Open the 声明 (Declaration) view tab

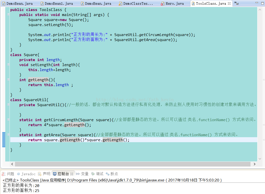(44, 174)
